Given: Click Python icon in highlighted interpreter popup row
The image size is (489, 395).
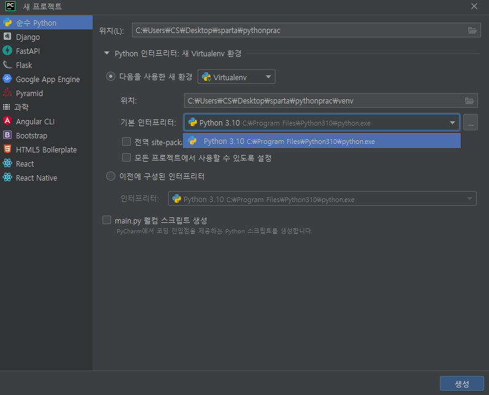Looking at the screenshot, I should coord(193,141).
